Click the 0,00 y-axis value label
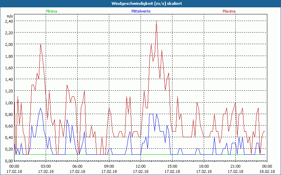The height and width of the screenshot is (175, 281). coord(9,161)
